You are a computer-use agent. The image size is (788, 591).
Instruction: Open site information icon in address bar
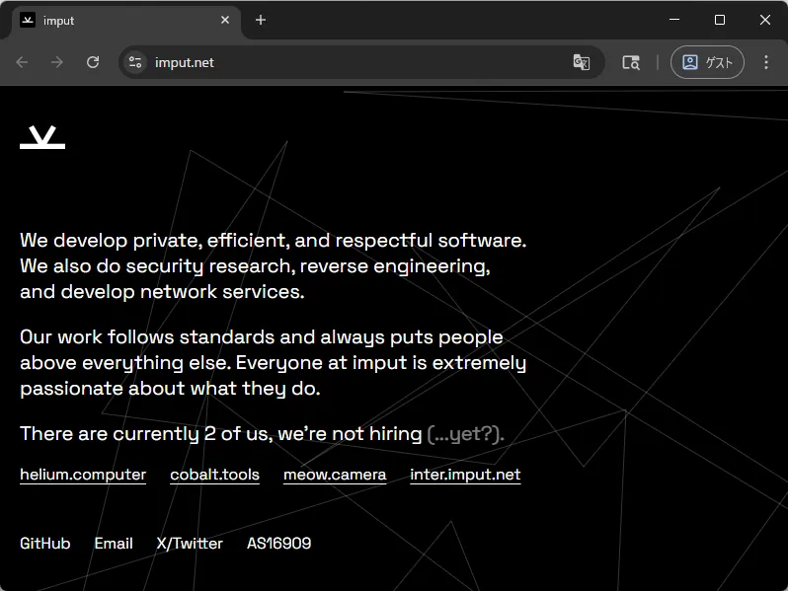click(x=135, y=62)
